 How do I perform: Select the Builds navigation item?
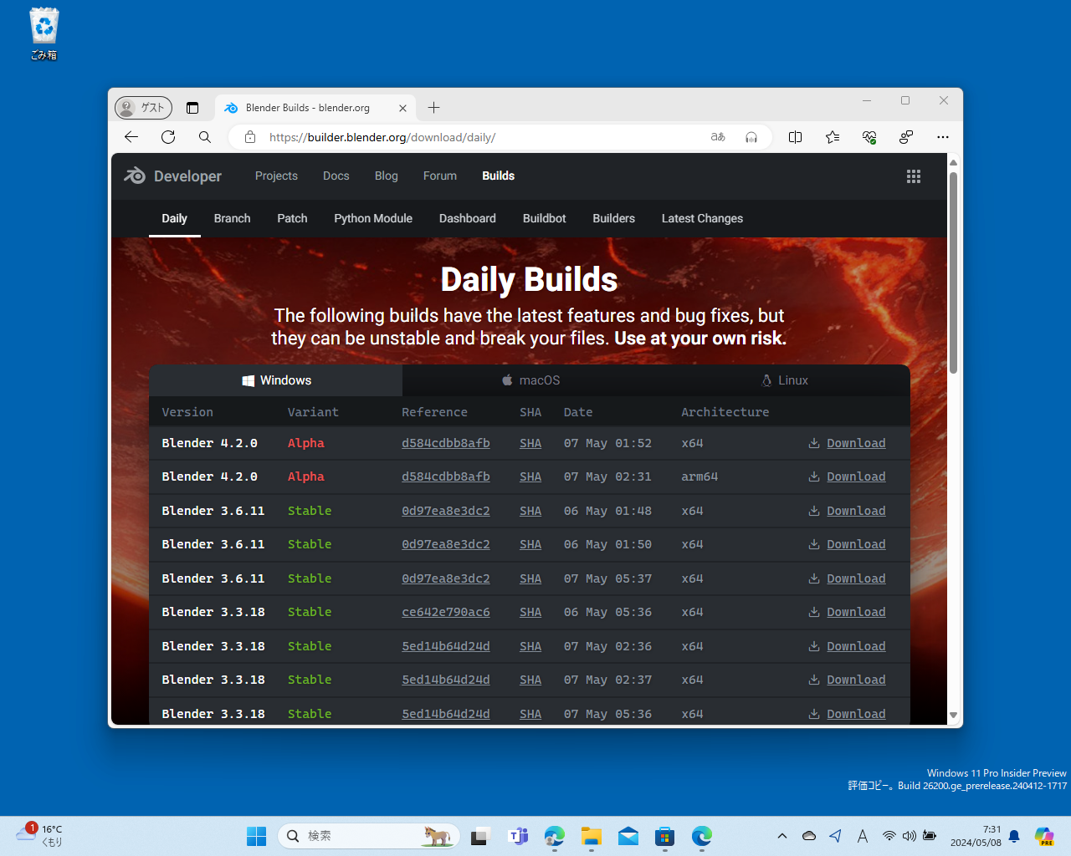[x=499, y=176]
